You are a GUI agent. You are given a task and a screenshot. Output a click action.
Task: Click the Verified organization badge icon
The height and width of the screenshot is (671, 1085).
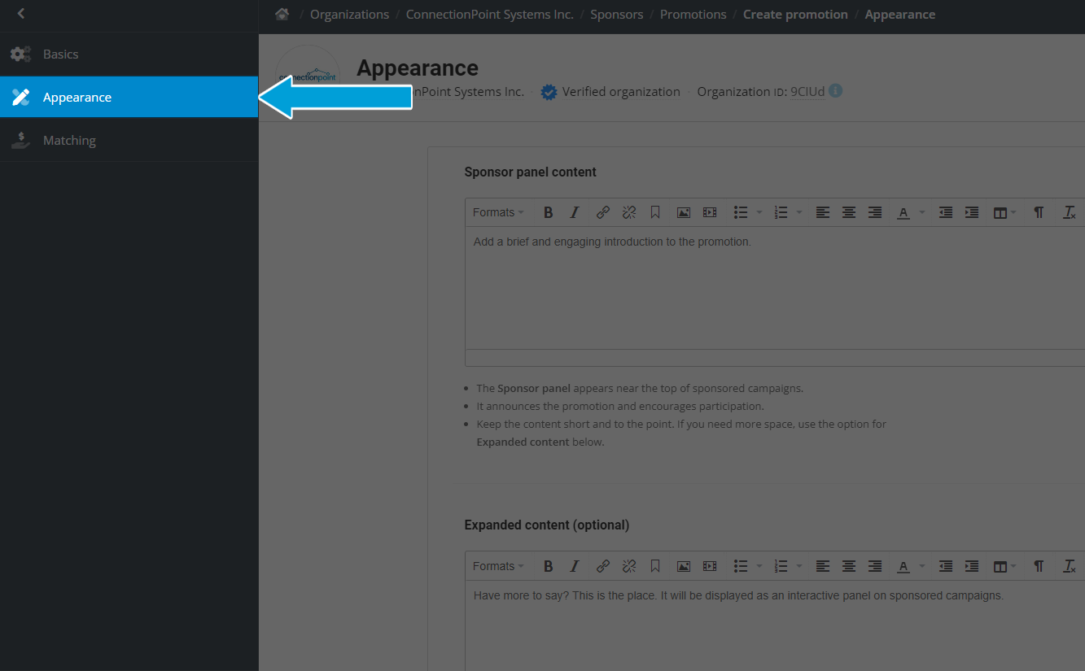click(x=549, y=92)
